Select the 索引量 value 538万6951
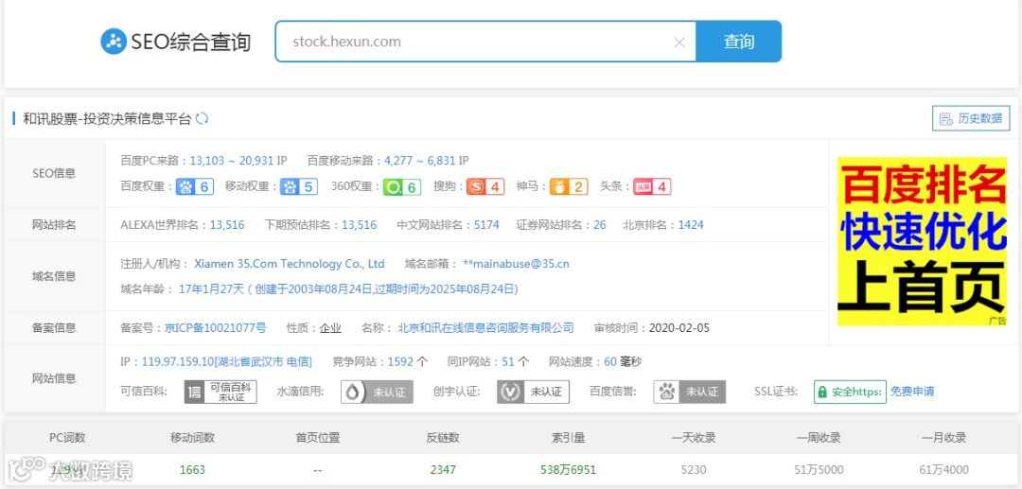 pyautogui.click(x=569, y=469)
